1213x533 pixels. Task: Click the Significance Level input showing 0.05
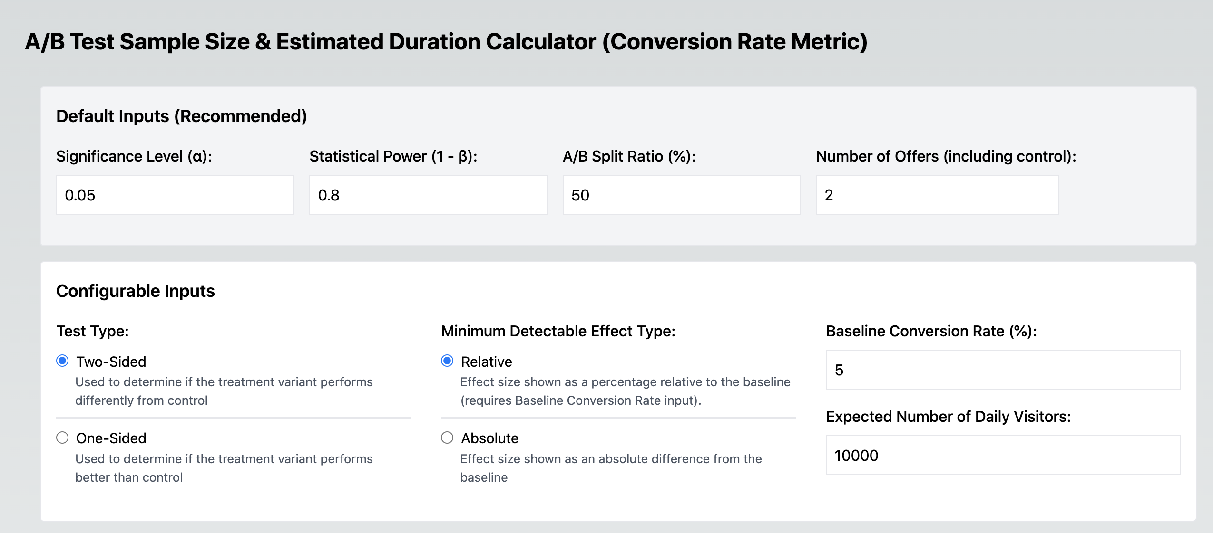click(x=175, y=195)
